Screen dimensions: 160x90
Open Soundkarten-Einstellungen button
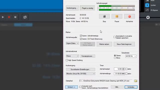tap(80, 69)
